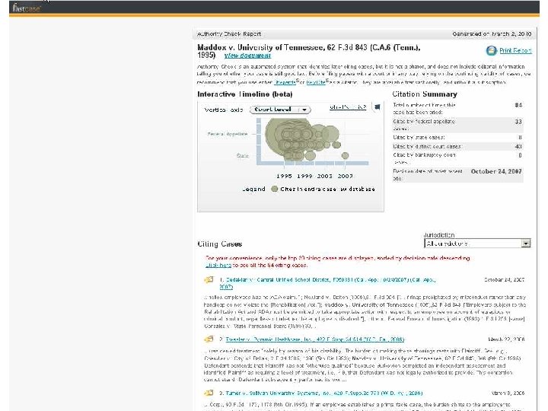This screenshot has height=411, width=548.
Task: Click the Citing Cases heading
Action: point(220,244)
